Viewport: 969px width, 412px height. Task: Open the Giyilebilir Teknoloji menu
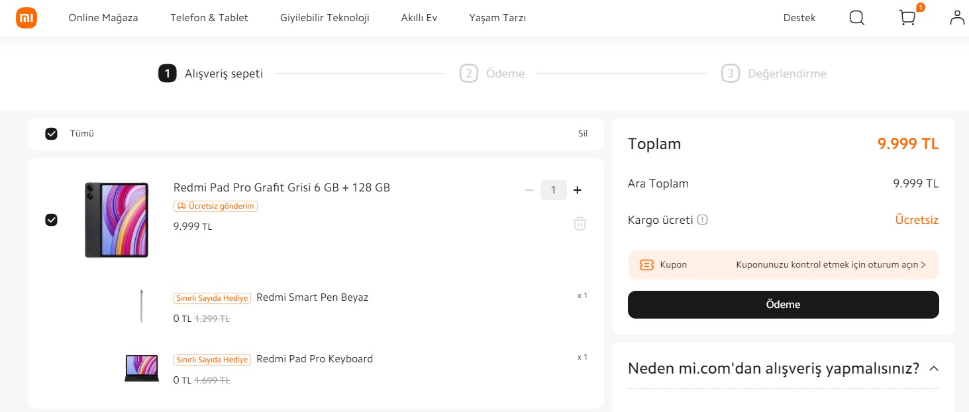(325, 18)
